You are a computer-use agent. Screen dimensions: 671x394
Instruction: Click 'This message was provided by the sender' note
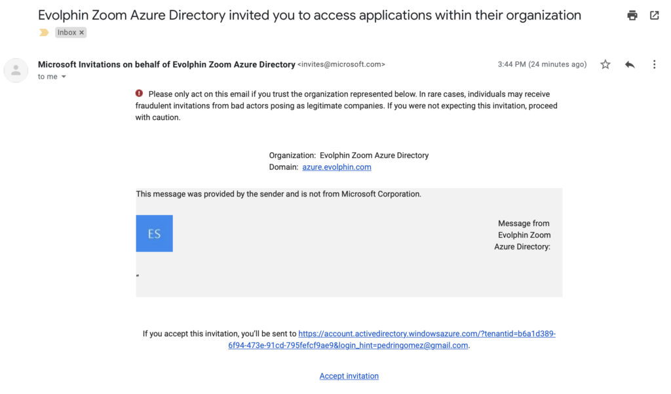pyautogui.click(x=278, y=194)
